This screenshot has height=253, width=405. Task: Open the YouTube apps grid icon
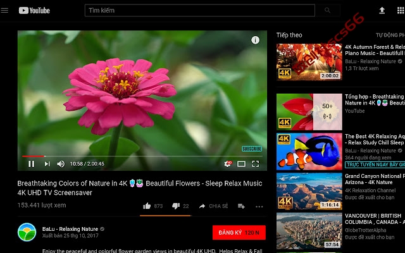[x=401, y=10]
